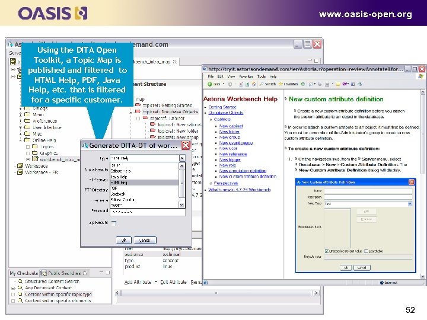
Task: Toggle the searchable checkbox
Action: (x=366, y=251)
